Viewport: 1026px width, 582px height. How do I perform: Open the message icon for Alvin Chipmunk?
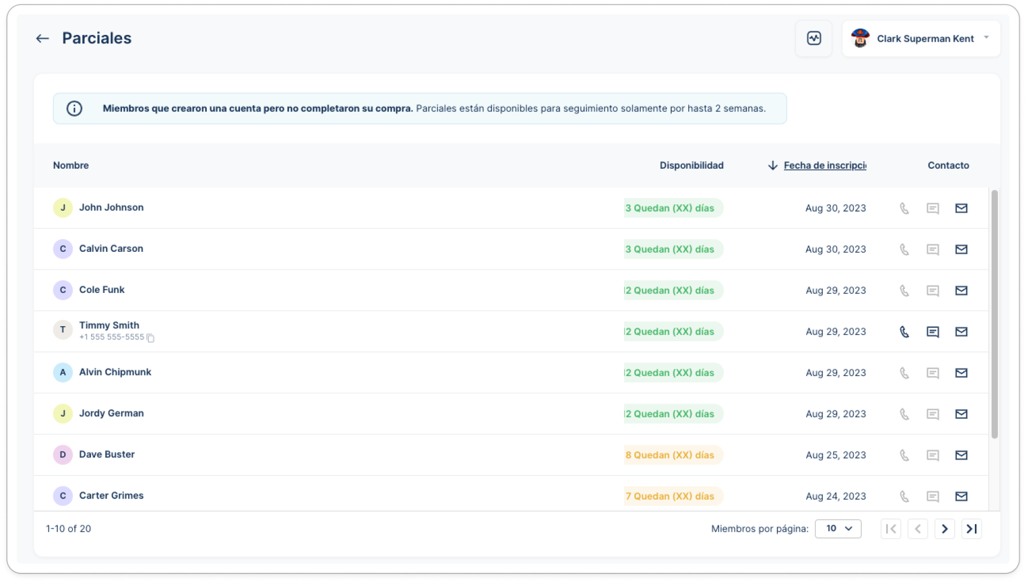pos(933,373)
